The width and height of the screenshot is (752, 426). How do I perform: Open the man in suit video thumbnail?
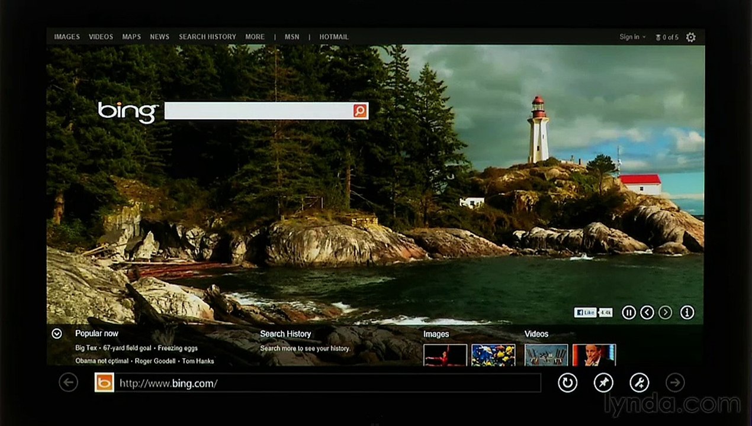(594, 355)
